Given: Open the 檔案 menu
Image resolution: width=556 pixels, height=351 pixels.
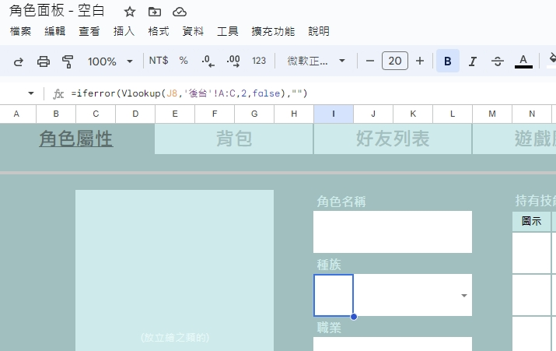Looking at the screenshot, I should (x=20, y=31).
